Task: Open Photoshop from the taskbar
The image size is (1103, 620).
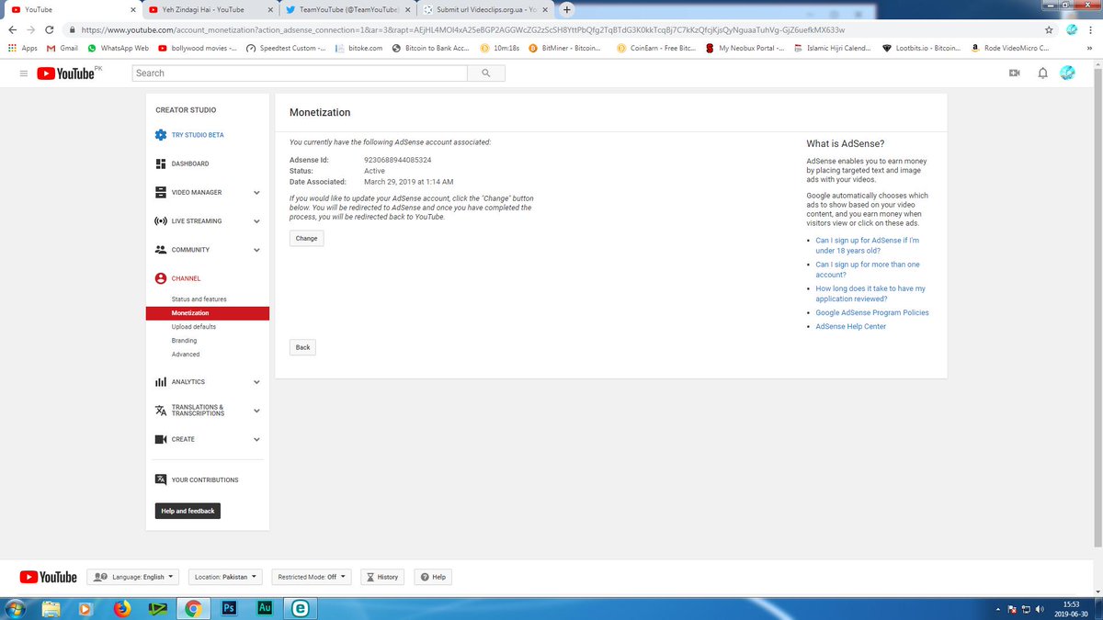Action: [x=229, y=608]
